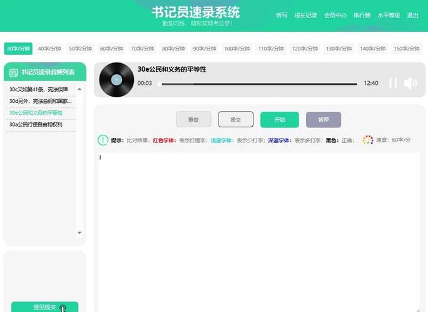Click the colorful speed indicator icon
Viewport: 428px width, 312px height.
[368, 140]
